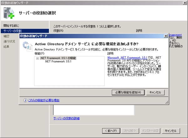Select .NET Framework 3.5.1 の機能 tree item

(58, 58)
